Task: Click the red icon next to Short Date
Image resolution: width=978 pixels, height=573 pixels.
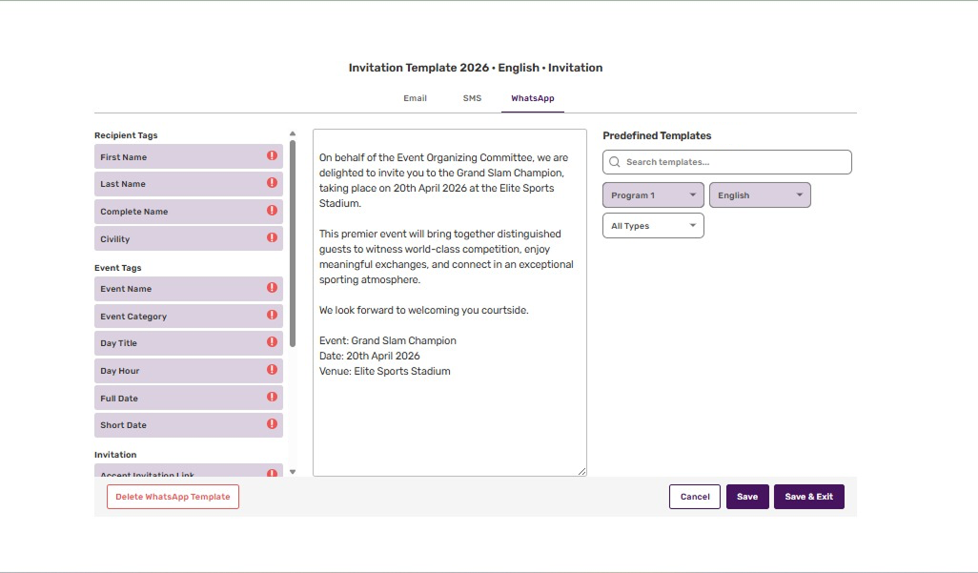Action: [x=272, y=424]
